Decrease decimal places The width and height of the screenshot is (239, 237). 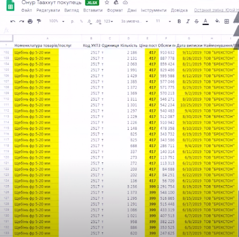tap(90, 22)
